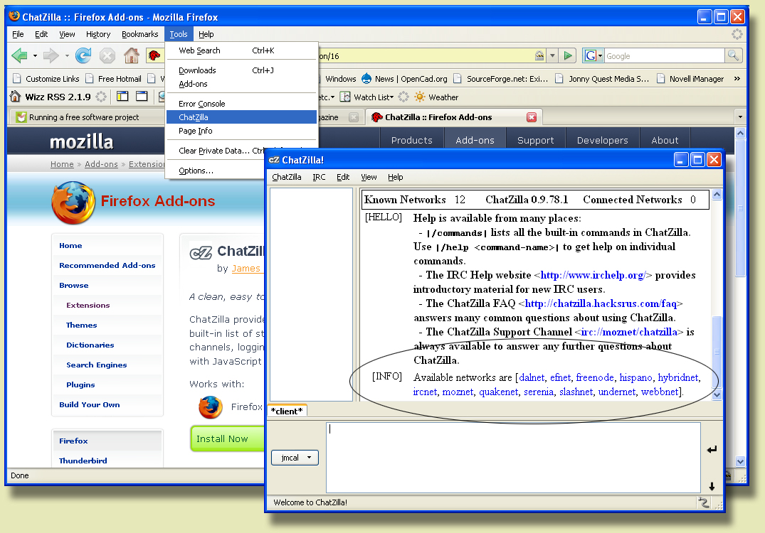The width and height of the screenshot is (765, 533).
Task: Click the Weather sun icon
Action: click(x=420, y=97)
